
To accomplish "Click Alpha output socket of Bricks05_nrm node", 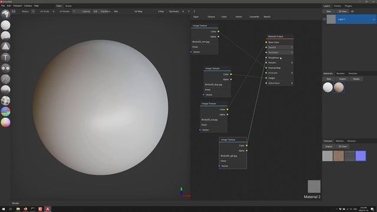I will tap(219, 37).
